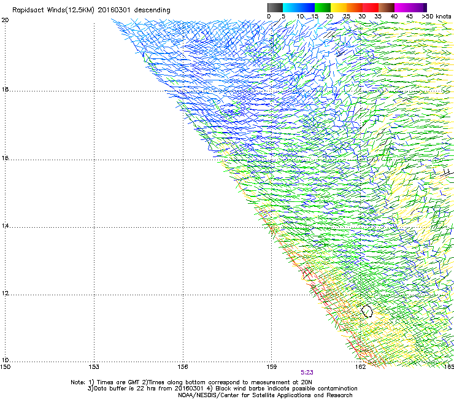Click the purple '5:23' time label
454x399 pixels.
[x=307, y=373]
